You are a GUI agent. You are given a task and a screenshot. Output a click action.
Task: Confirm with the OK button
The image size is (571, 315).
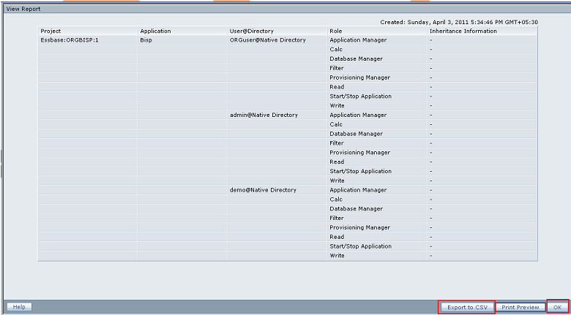coord(558,308)
